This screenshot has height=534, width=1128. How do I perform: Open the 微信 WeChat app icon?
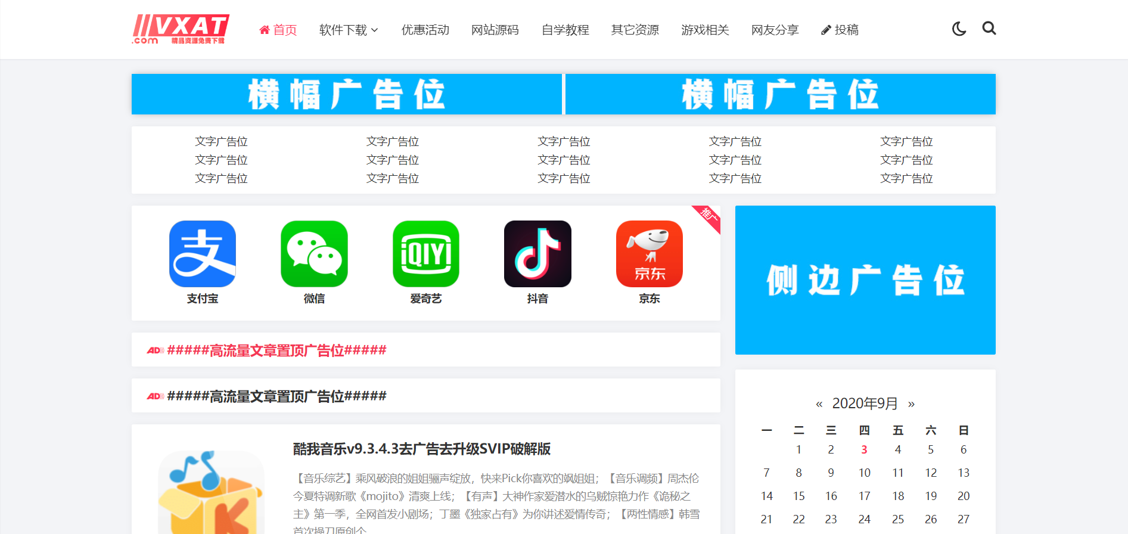(x=314, y=254)
